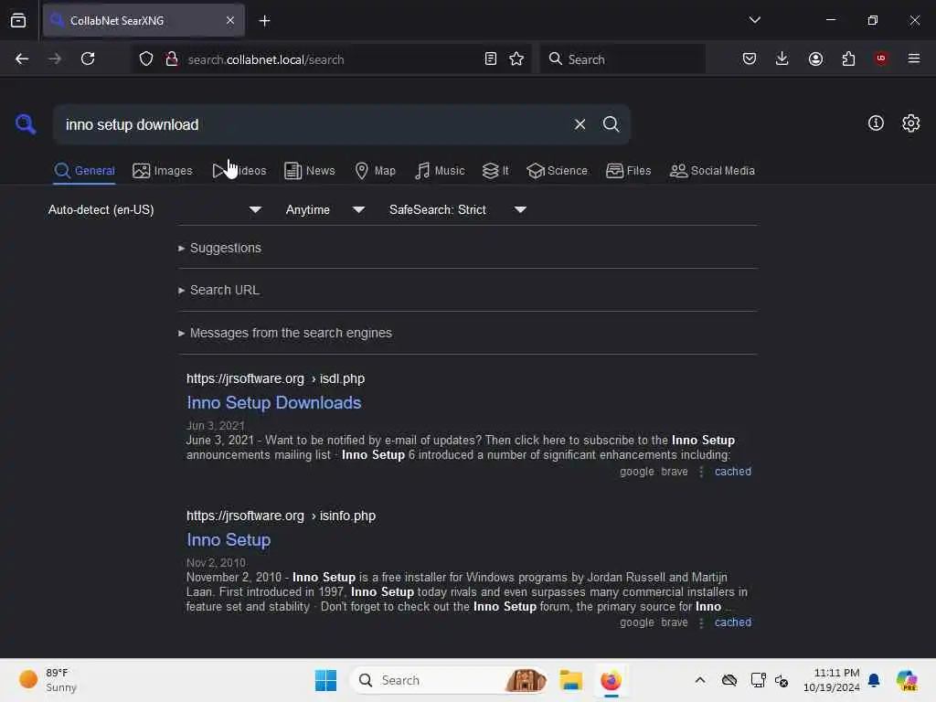Screen dimensions: 936x702
Task: Switch to Videos category
Action: (x=239, y=171)
